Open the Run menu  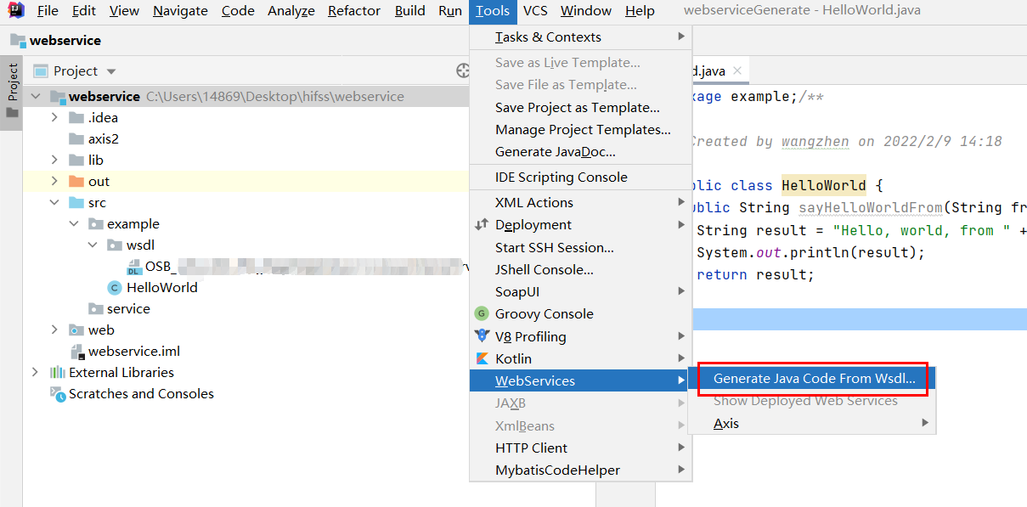coord(450,11)
